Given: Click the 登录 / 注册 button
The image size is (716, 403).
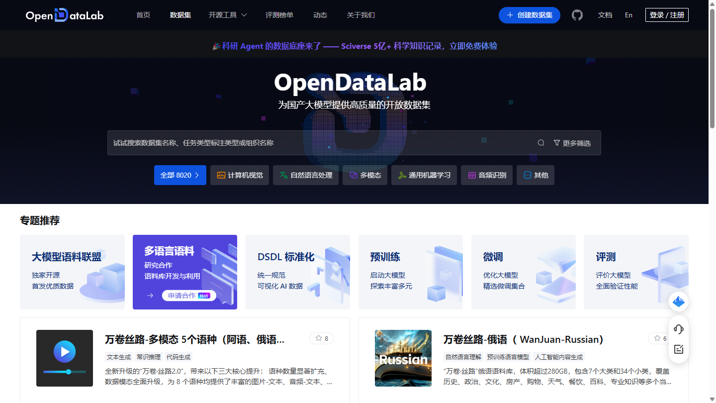Looking at the screenshot, I should point(667,15).
